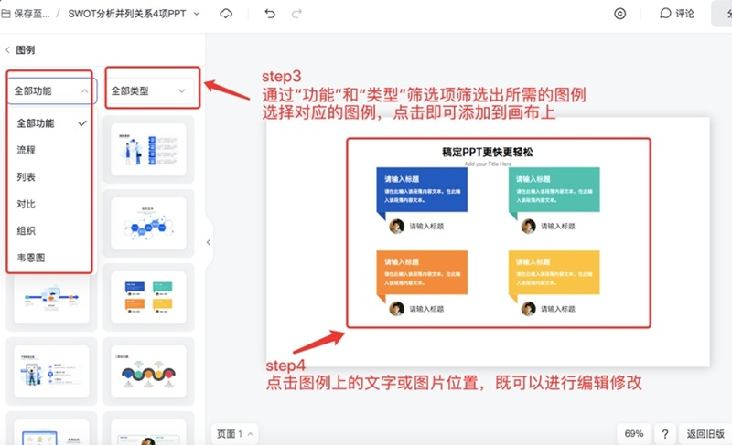Open the folder icon next to 保存至
The height and width of the screenshot is (445, 732).
[x=5, y=14]
